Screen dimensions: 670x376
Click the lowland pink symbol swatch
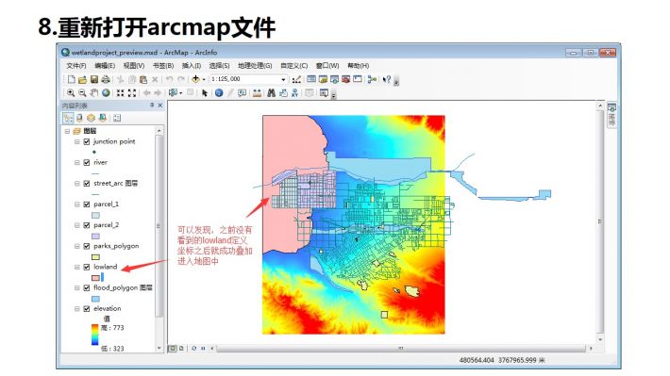coord(95,278)
